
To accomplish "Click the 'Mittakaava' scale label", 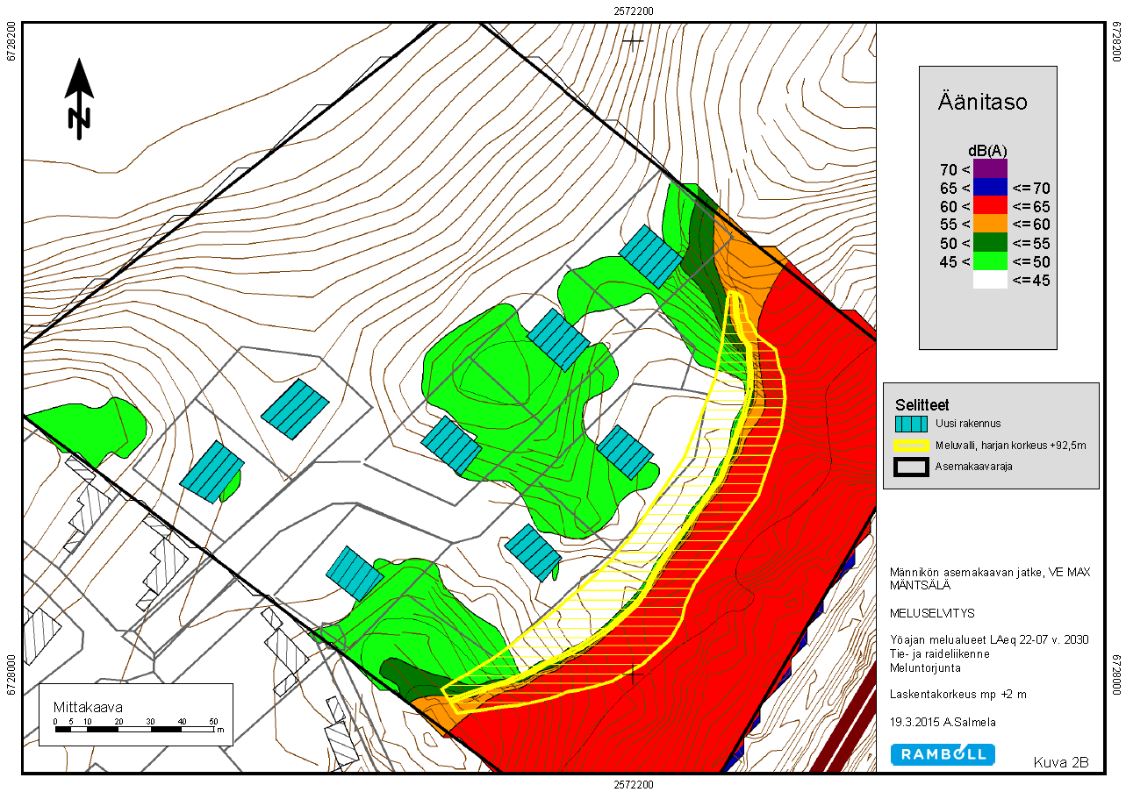I will [88, 706].
